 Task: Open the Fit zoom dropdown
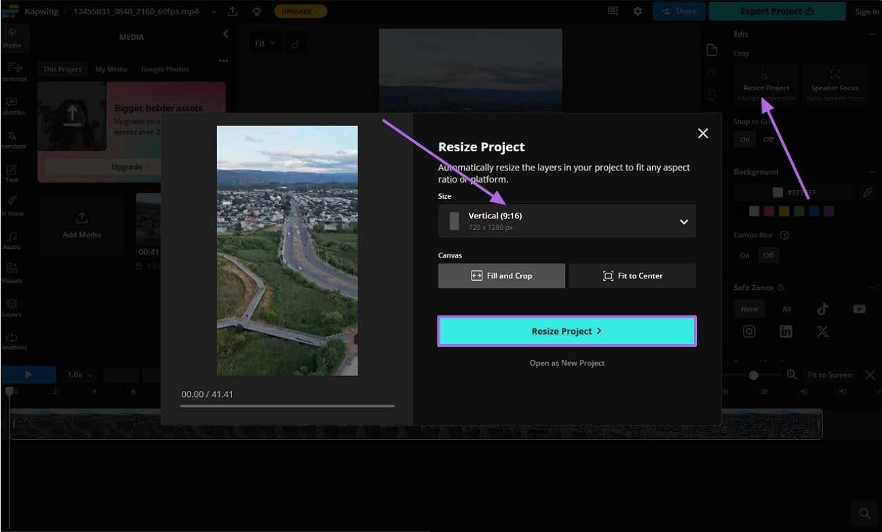point(265,43)
